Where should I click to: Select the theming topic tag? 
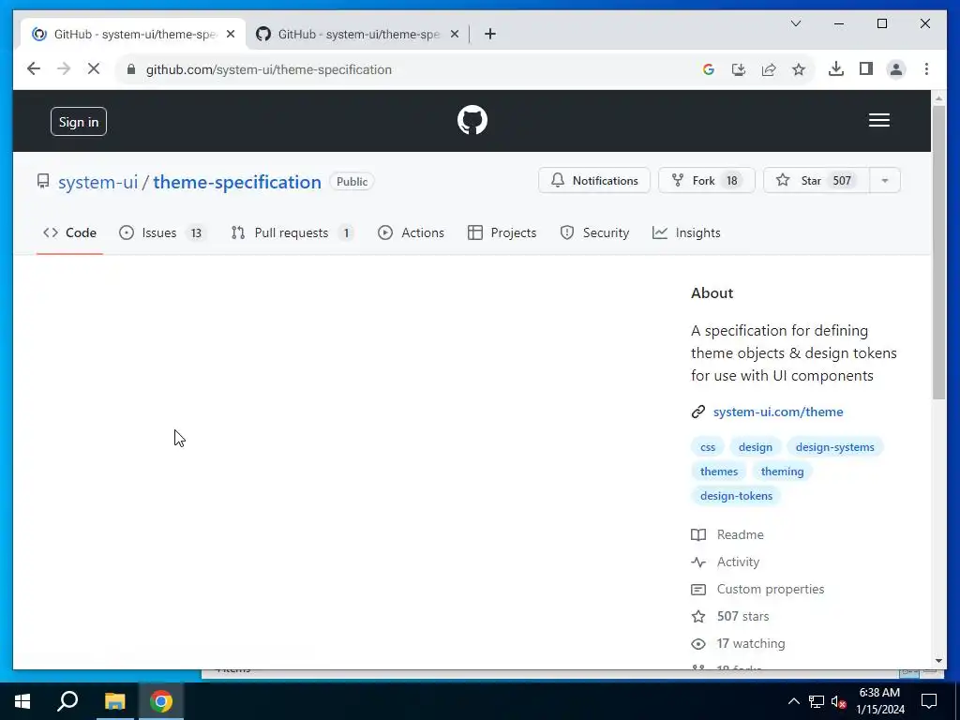(x=782, y=472)
